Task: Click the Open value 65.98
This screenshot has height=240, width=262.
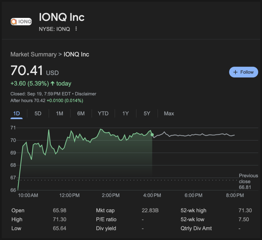Action: [59, 210]
